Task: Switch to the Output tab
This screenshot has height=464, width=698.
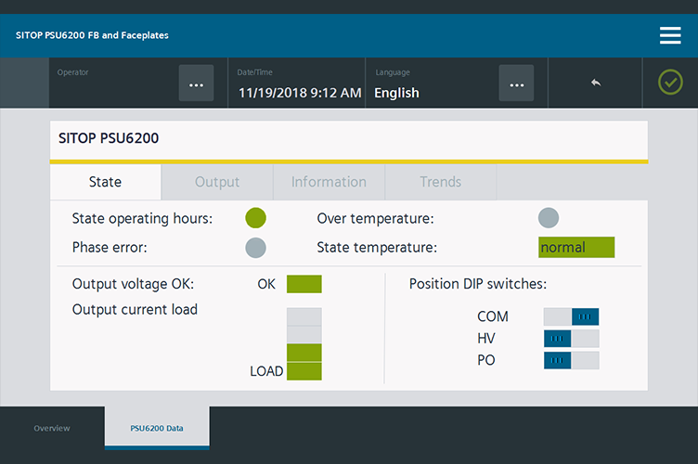Action: pos(217,182)
